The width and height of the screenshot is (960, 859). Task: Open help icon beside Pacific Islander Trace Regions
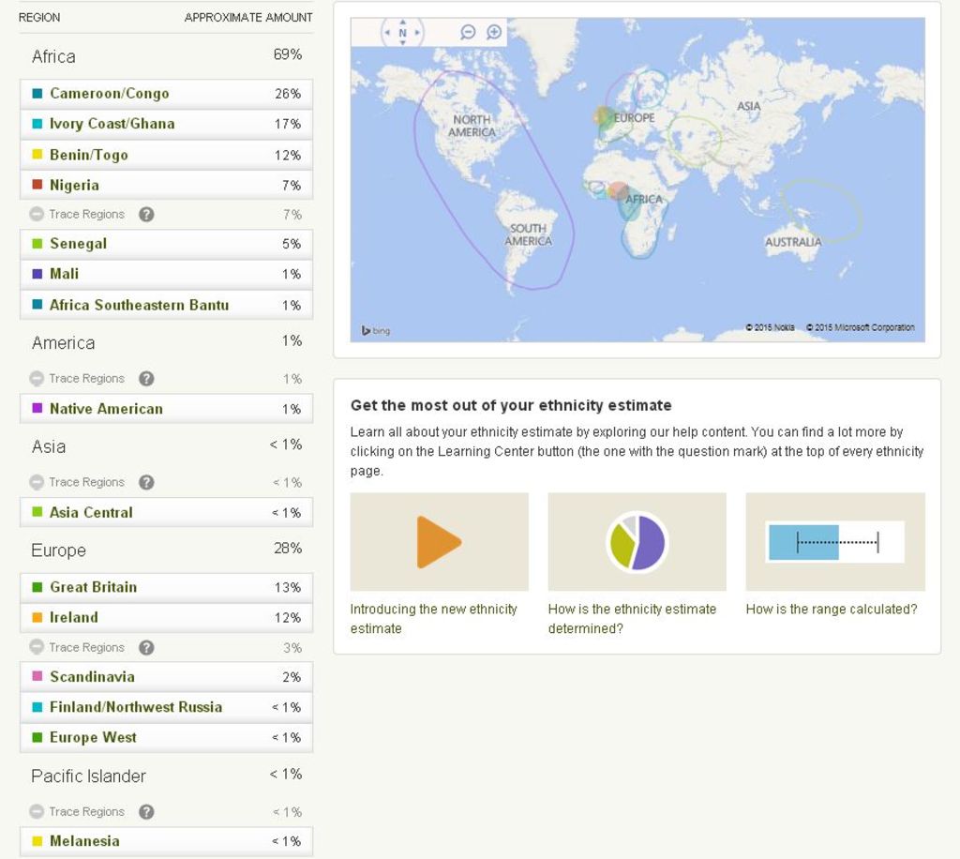146,812
